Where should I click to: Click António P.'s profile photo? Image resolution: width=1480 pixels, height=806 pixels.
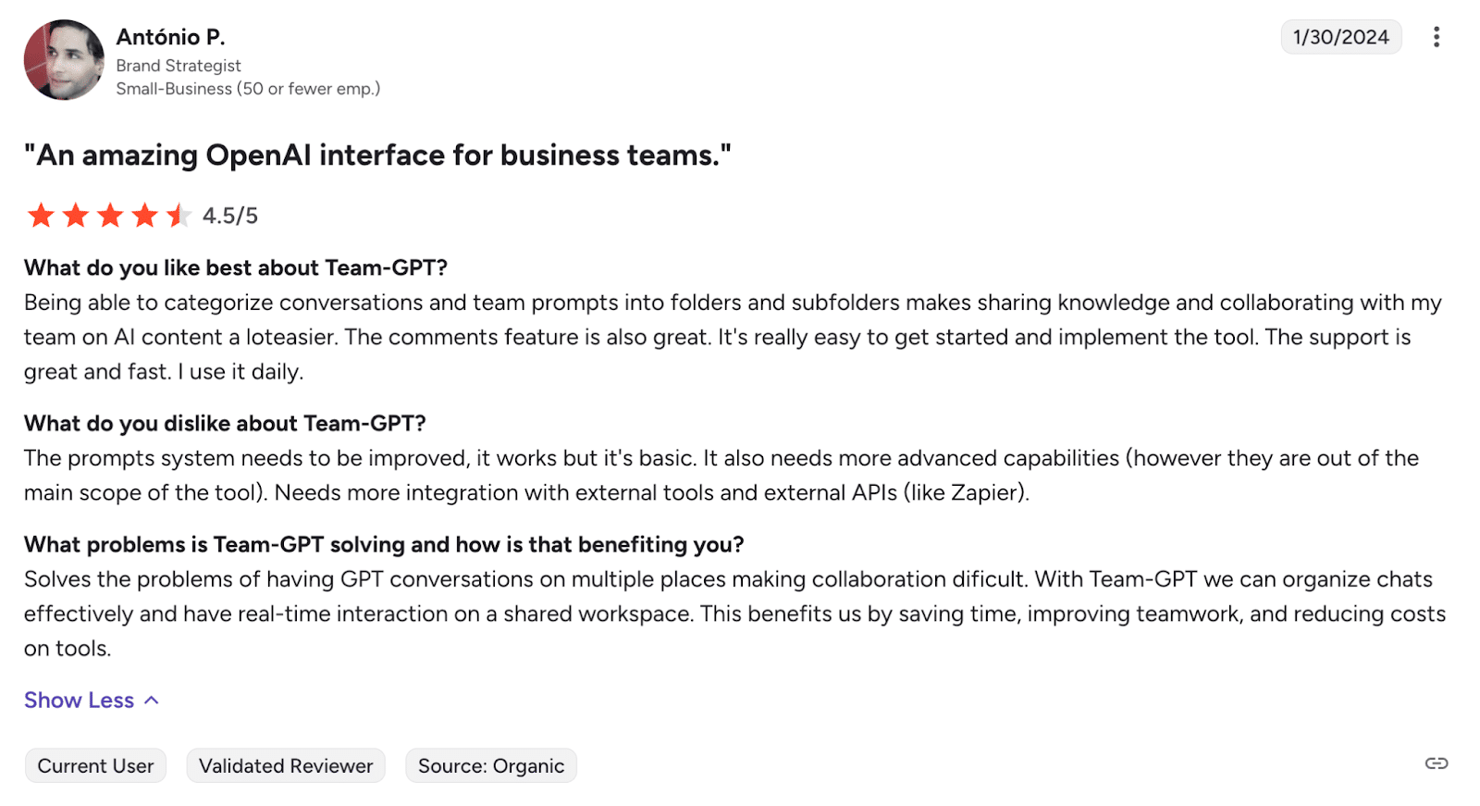tap(64, 60)
